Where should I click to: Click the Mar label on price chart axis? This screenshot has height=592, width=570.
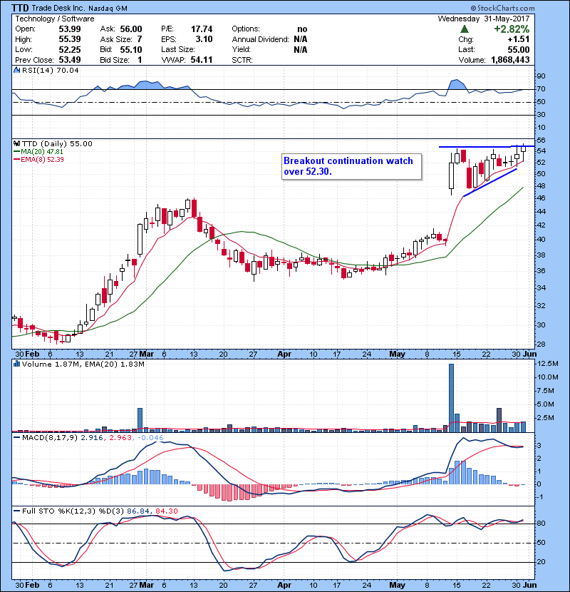[147, 353]
